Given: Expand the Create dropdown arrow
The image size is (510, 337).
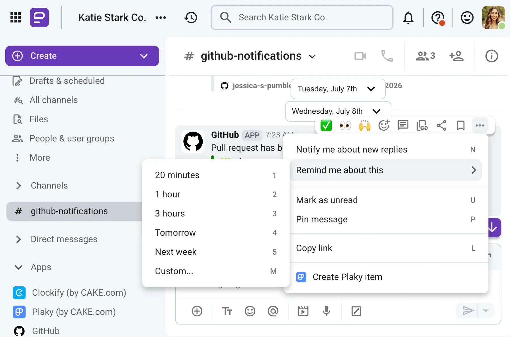Looking at the screenshot, I should click(x=144, y=56).
